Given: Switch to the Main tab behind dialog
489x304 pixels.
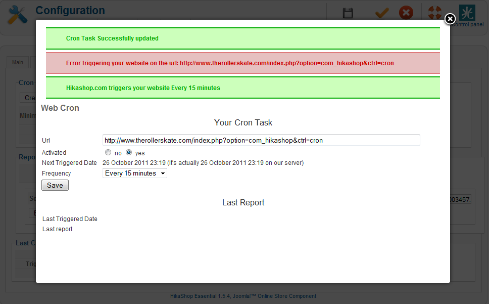Looking at the screenshot, I should [x=18, y=62].
